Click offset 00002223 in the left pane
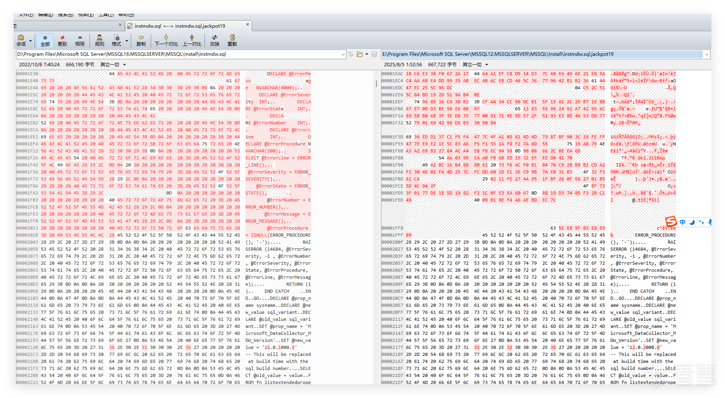 (x=27, y=382)
